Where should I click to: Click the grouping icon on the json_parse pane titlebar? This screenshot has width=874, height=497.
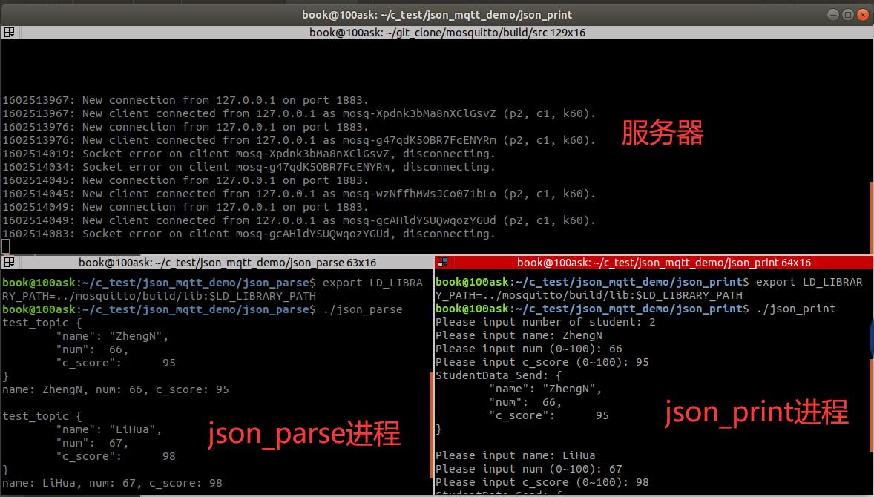click(10, 262)
